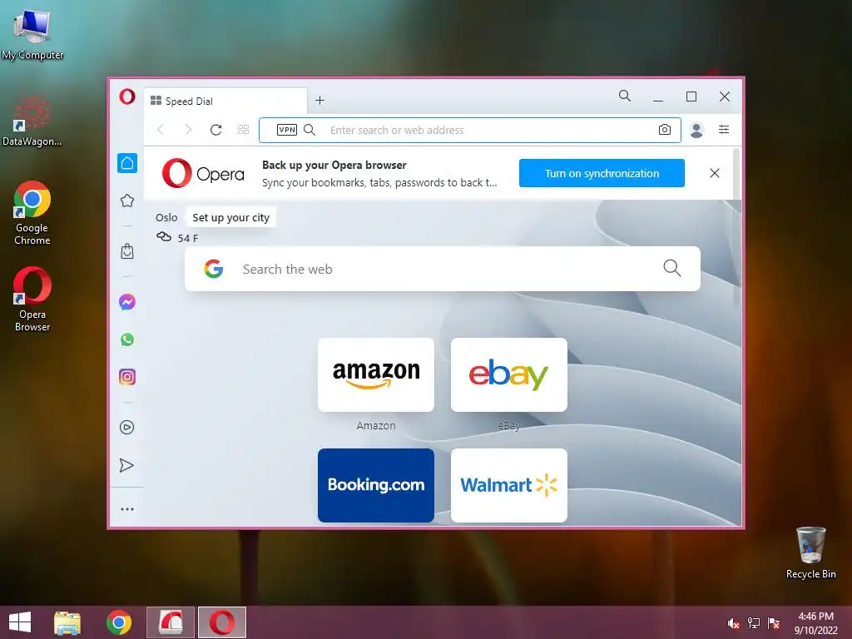Open the Easy Setup sliders icon

coord(724,129)
